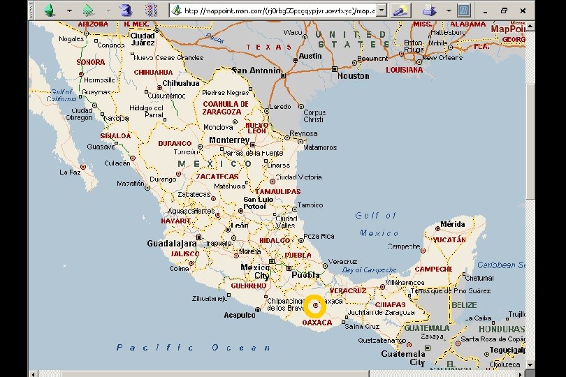
Task: Click the Print toolbar icon
Action: tap(430, 10)
